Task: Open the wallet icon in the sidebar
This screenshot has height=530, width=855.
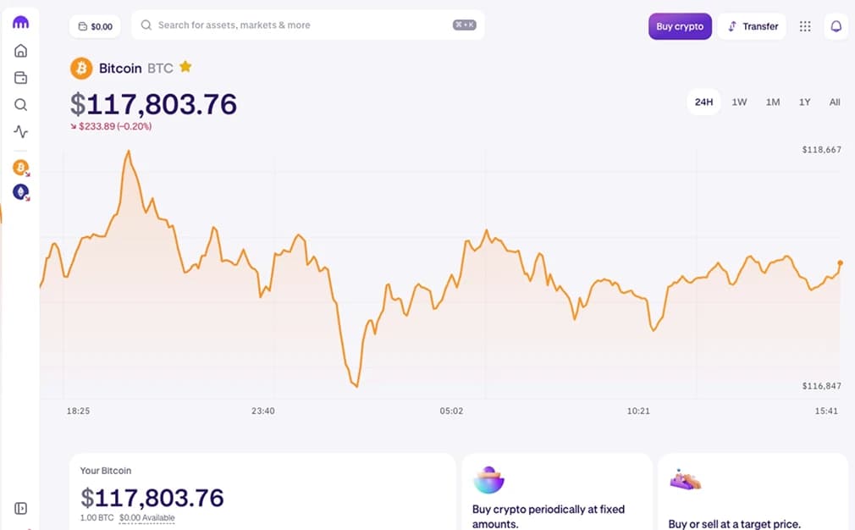Action: [x=20, y=77]
